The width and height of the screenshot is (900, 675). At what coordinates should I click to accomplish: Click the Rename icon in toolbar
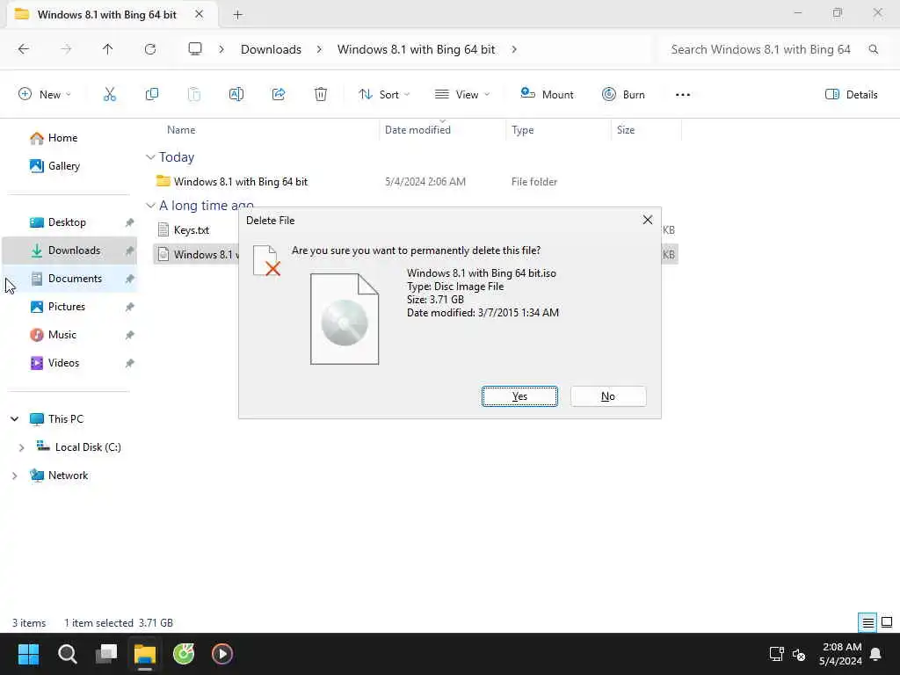coord(236,94)
